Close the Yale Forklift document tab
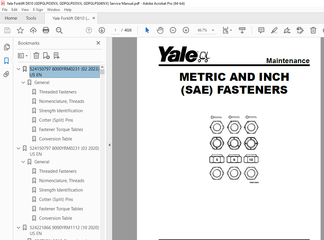The width and height of the screenshot is (324, 240). coord(94,18)
